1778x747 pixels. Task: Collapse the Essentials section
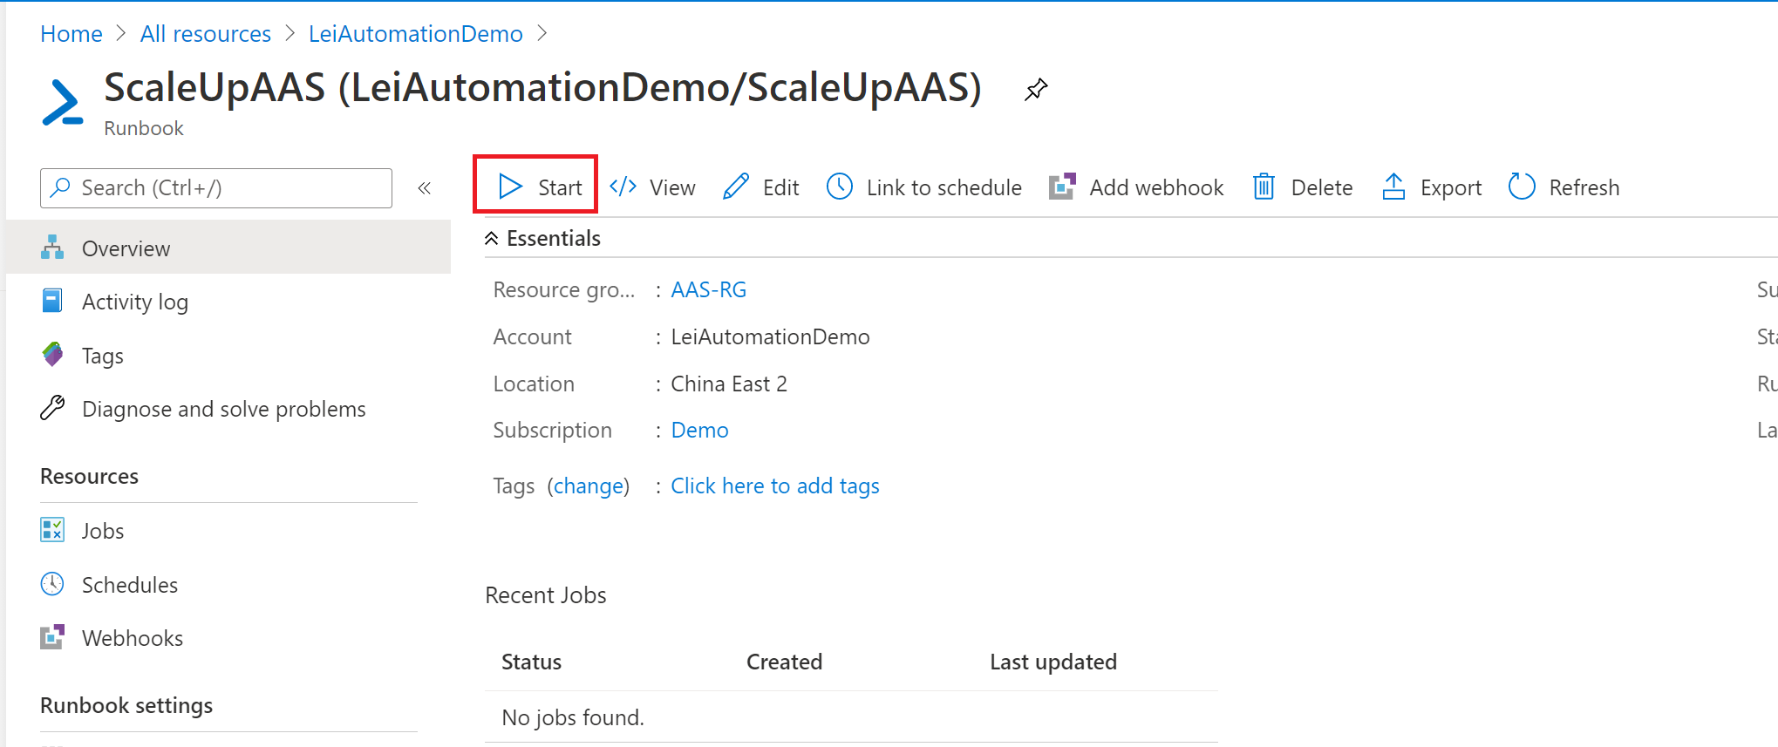tap(492, 238)
